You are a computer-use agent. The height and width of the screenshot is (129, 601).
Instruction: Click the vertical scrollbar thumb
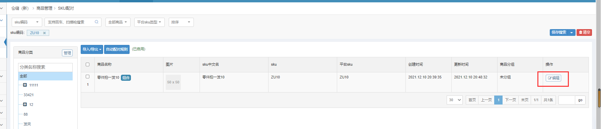coord(599,98)
